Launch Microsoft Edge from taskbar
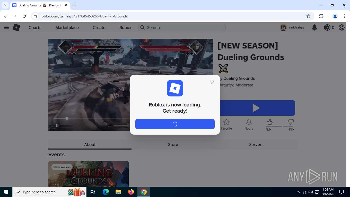Screen dimensions: 350x197 click(106, 192)
